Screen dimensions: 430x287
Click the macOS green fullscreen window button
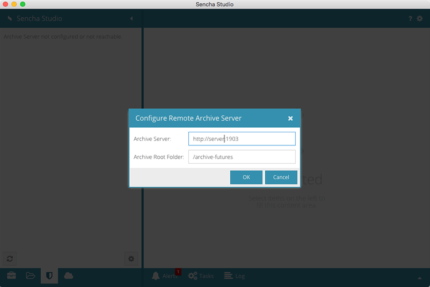23,4
